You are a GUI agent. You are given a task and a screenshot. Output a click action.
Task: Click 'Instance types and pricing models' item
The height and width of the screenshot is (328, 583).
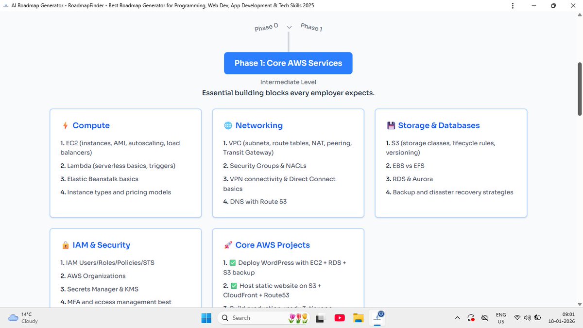click(x=116, y=192)
